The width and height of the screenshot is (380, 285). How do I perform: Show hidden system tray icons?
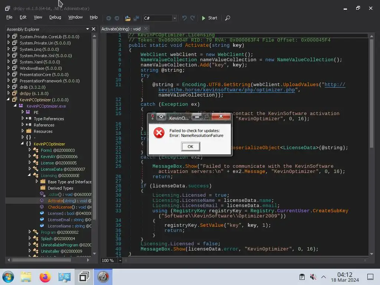[x=324, y=277]
